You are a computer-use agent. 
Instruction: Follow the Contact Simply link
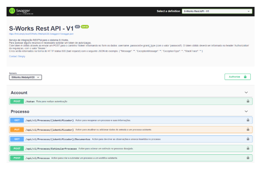point(17,56)
